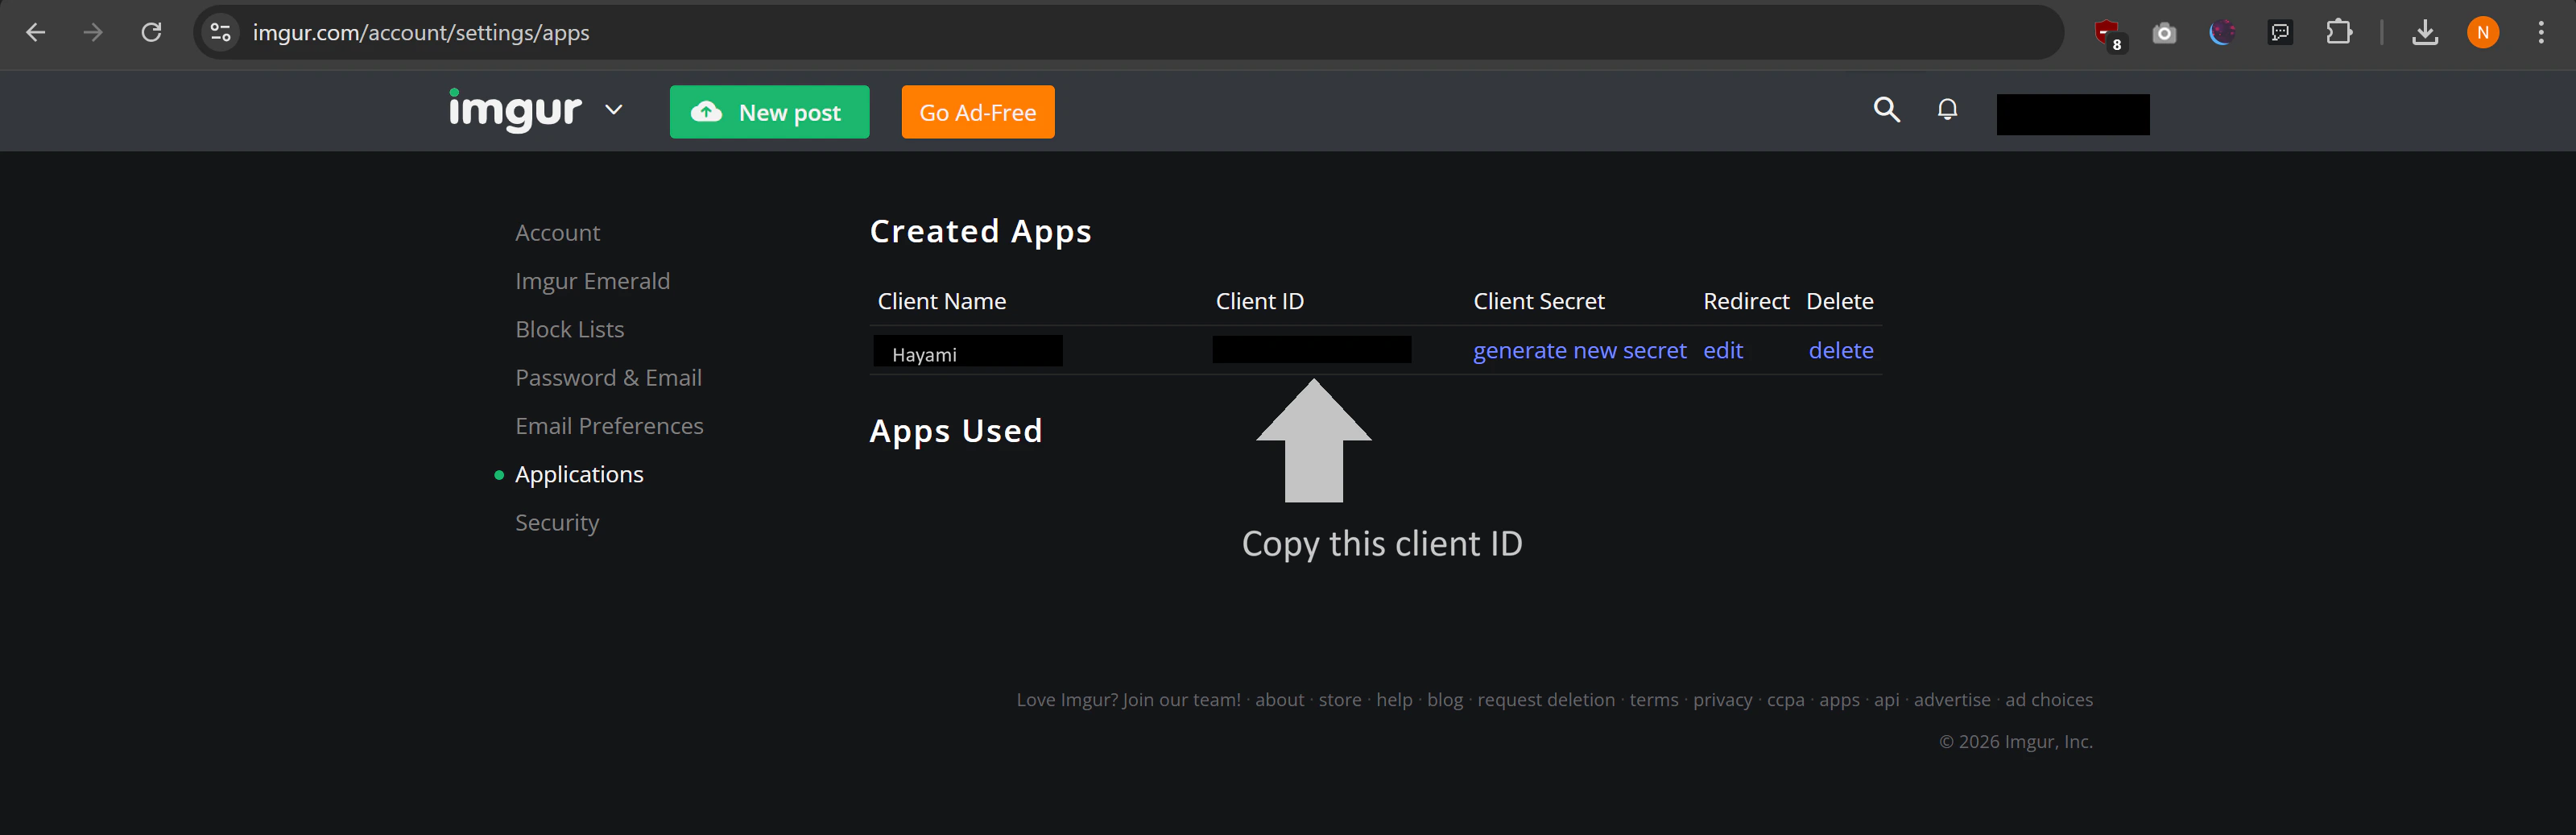Click the Client ID column header
This screenshot has height=835, width=2576.
[x=1259, y=301]
